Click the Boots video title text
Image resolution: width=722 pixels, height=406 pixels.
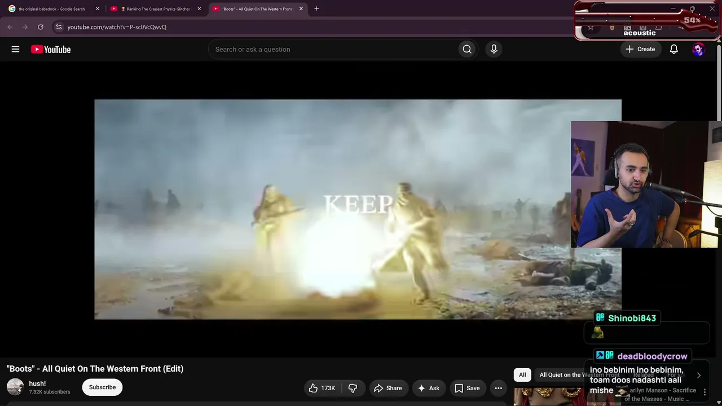click(x=95, y=369)
